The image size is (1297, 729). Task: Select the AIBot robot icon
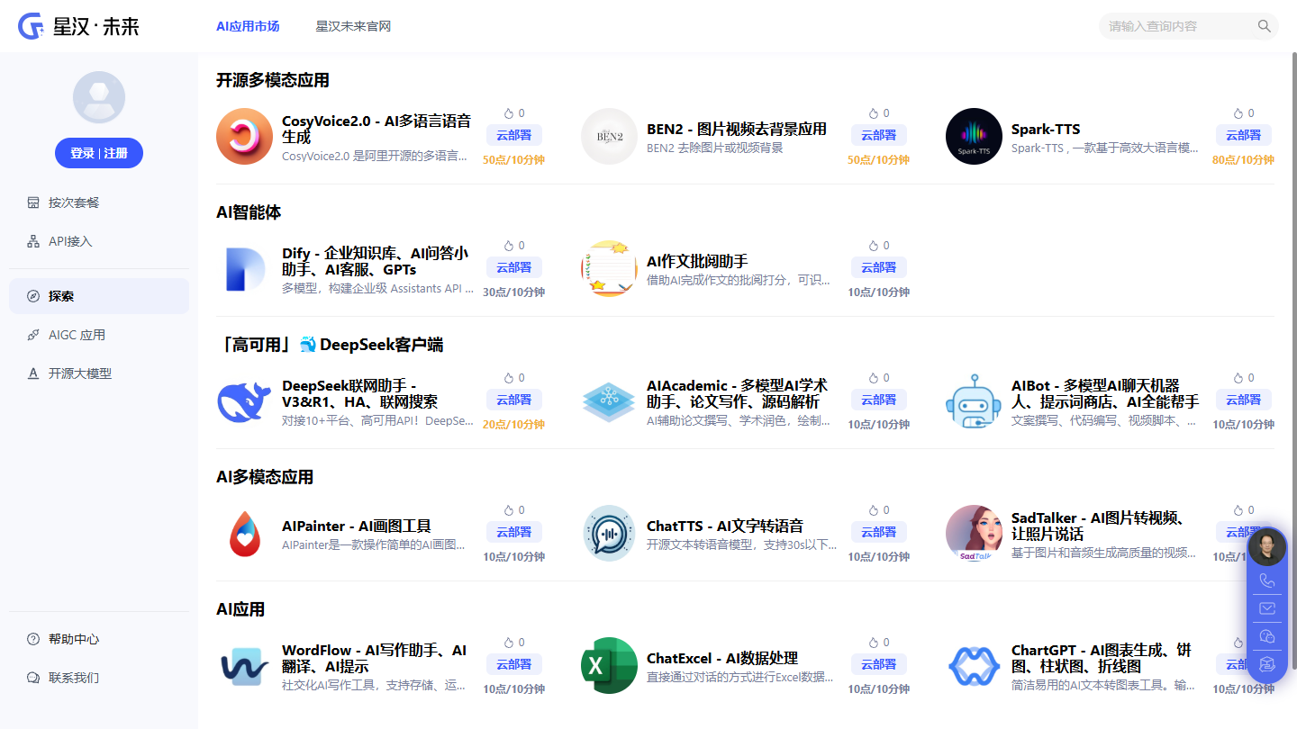[974, 401]
